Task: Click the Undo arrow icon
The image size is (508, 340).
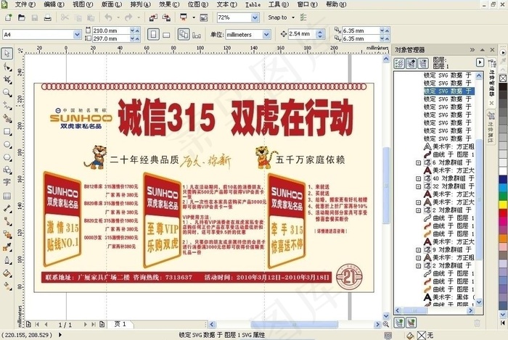Action: [109, 17]
